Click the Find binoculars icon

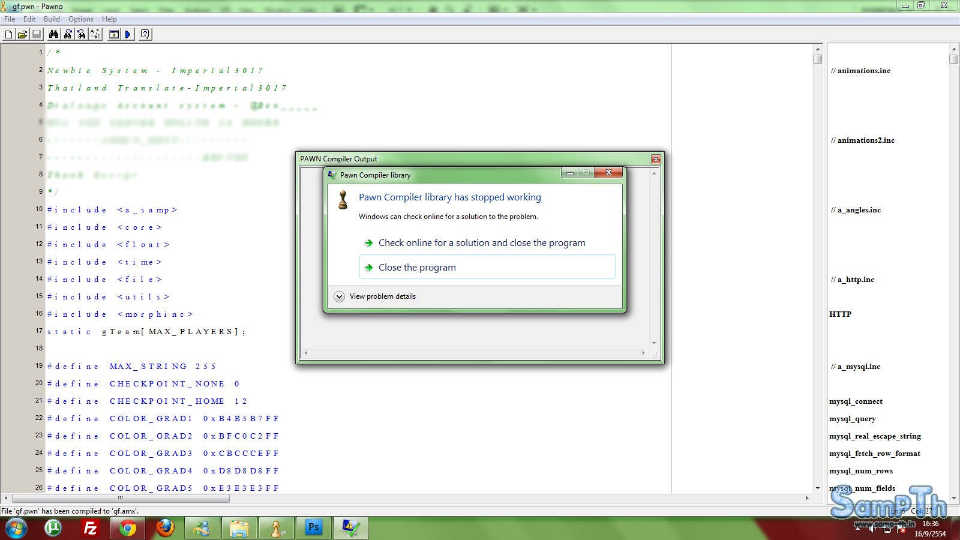[x=53, y=35]
